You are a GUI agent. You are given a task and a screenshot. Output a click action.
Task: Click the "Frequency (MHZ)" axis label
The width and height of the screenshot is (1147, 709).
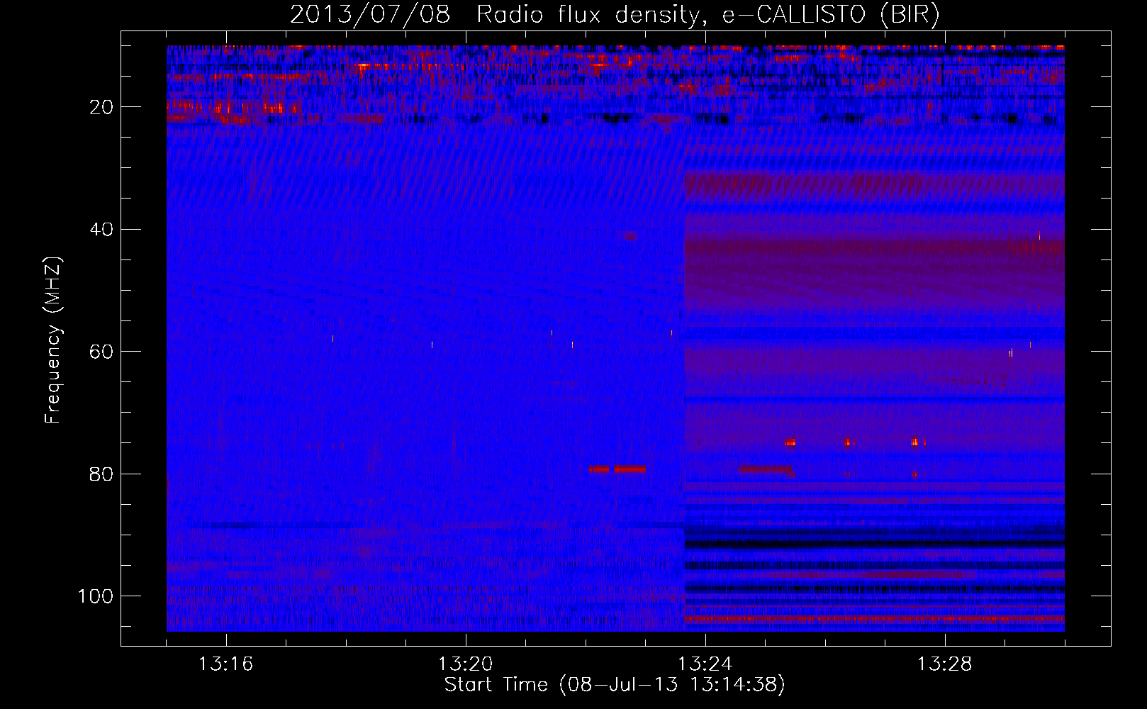click(x=53, y=340)
